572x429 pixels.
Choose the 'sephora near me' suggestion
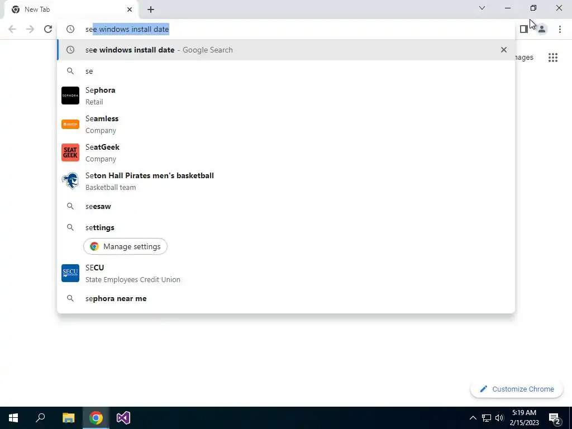click(287, 298)
